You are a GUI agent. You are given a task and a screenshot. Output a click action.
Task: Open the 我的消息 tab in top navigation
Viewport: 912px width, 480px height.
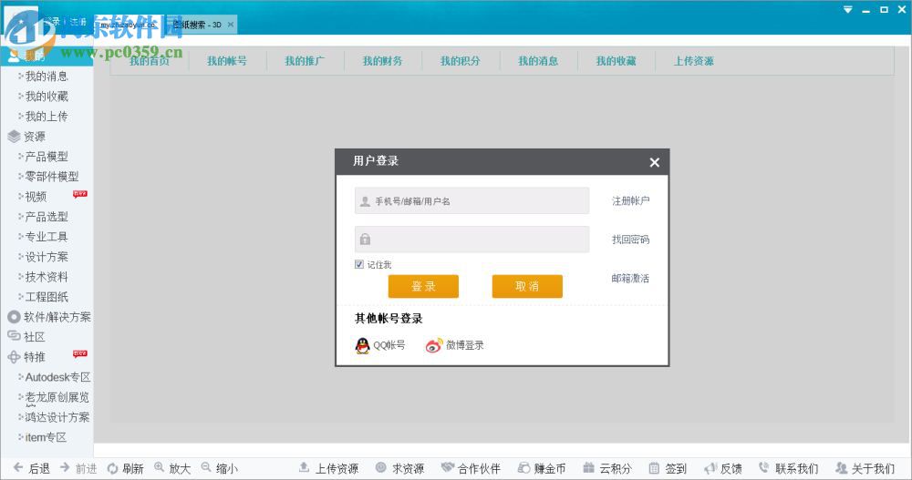pyautogui.click(x=538, y=61)
